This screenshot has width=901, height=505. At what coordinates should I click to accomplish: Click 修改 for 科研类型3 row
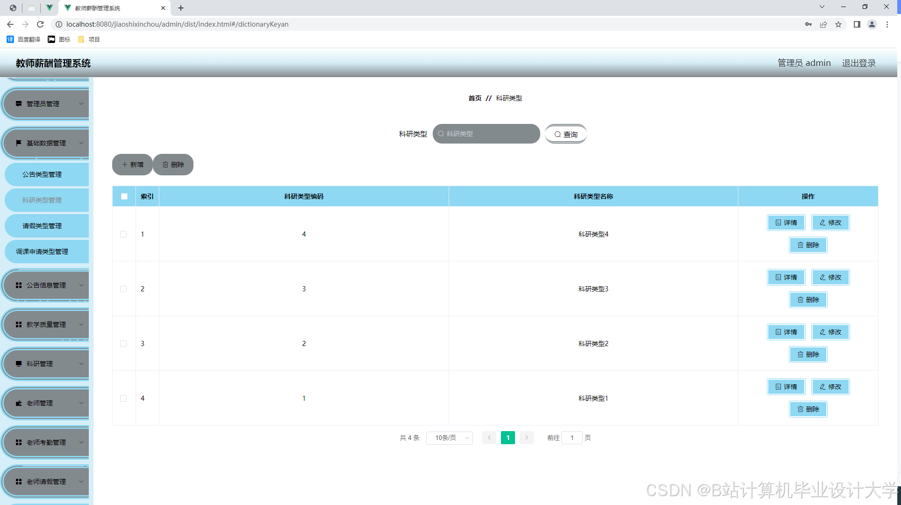(830, 277)
